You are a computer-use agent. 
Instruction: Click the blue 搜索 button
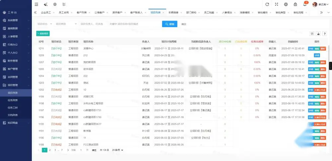click(170, 24)
